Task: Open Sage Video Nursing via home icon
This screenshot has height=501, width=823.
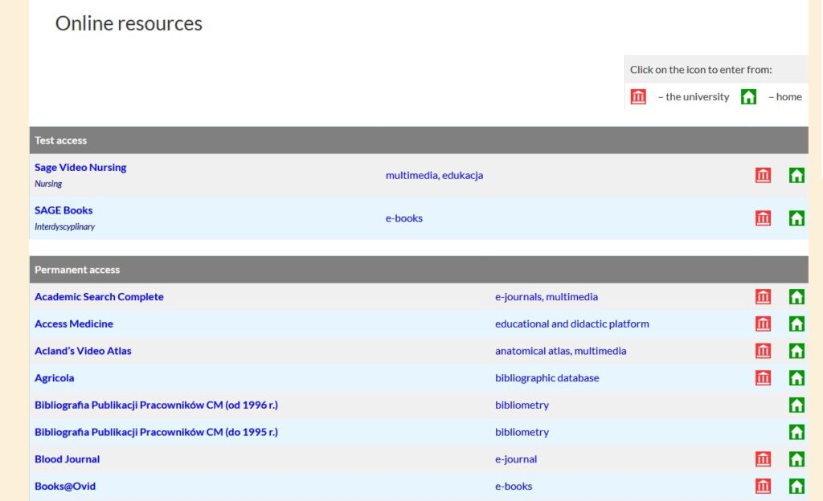Action: (796, 175)
